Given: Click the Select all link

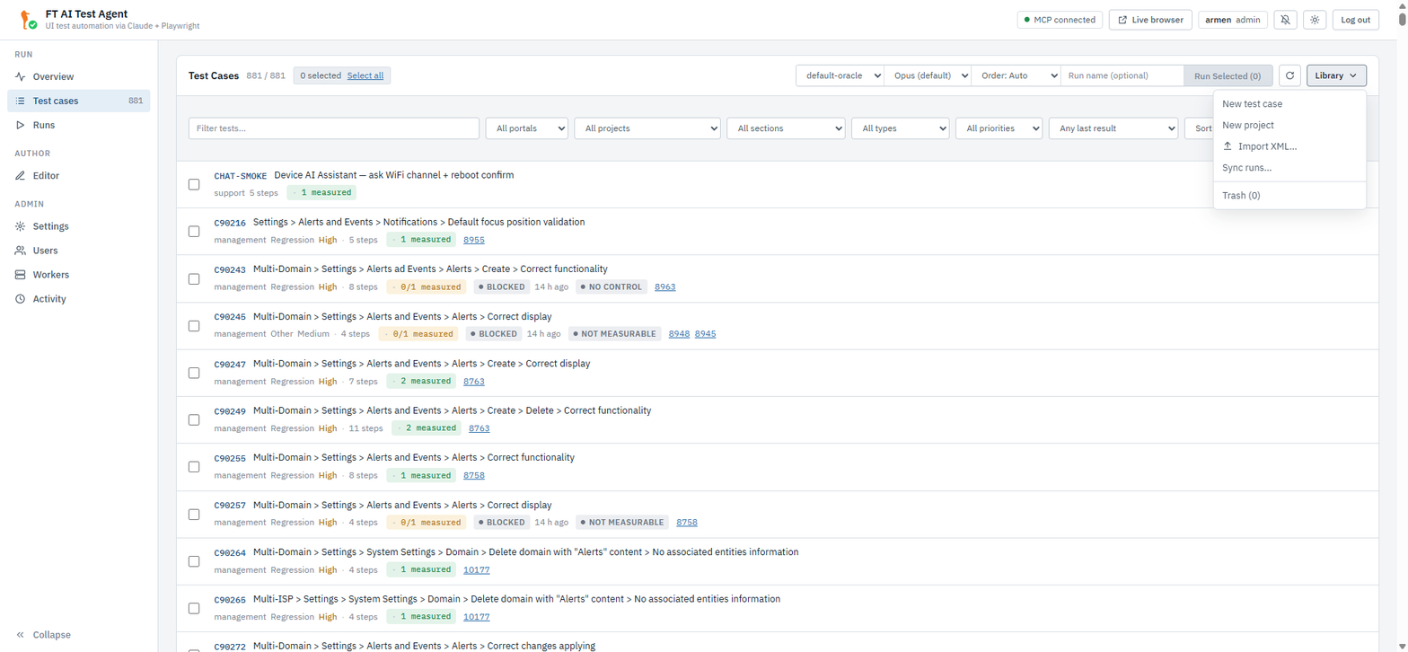Looking at the screenshot, I should tap(365, 75).
